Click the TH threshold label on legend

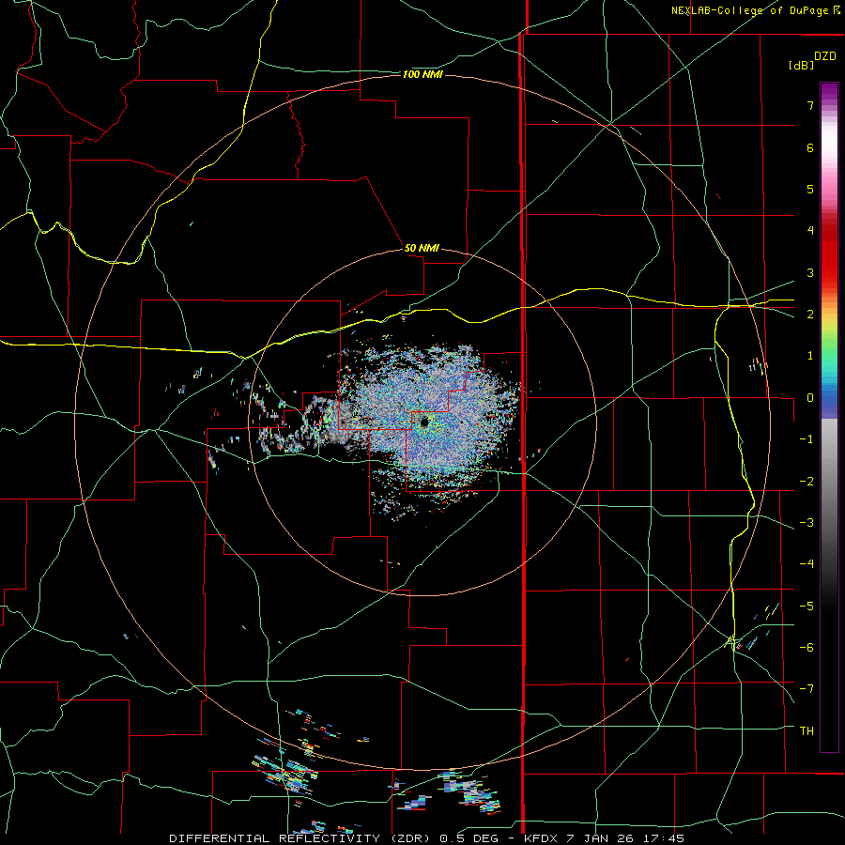(807, 731)
